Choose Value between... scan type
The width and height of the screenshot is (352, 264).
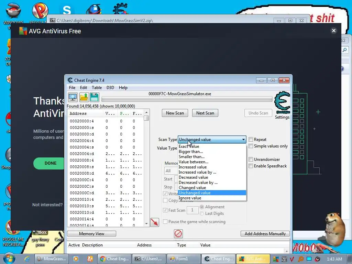(x=212, y=162)
